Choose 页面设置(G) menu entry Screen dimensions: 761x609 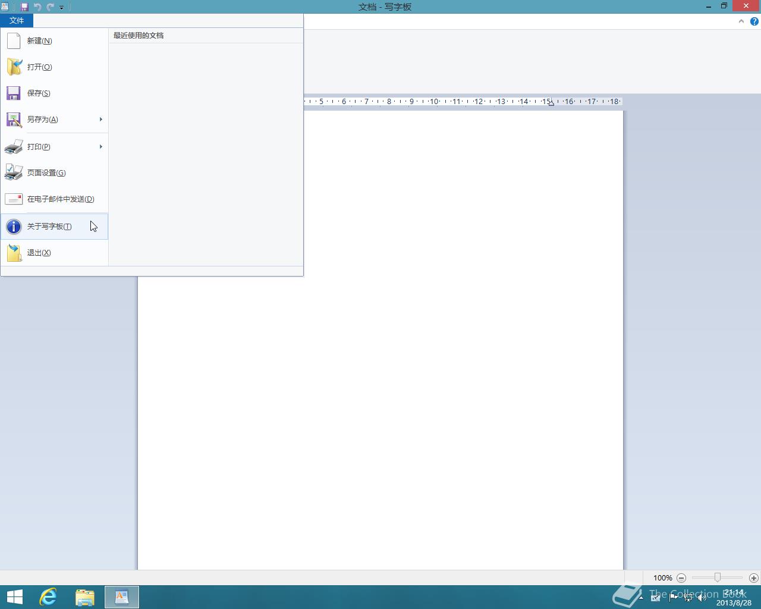coord(54,172)
